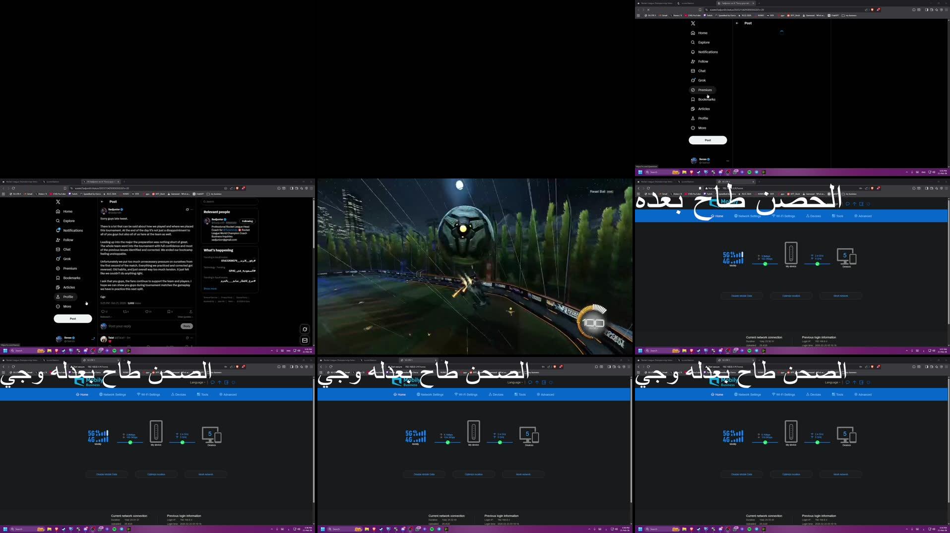Like Sadjunior's post with the heart
Image resolution: width=950 pixels, height=533 pixels.
click(148, 312)
